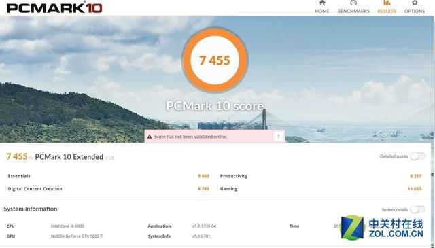This screenshot has width=435, height=248.
Task: Click the Time label in system information
Action: 294,226
